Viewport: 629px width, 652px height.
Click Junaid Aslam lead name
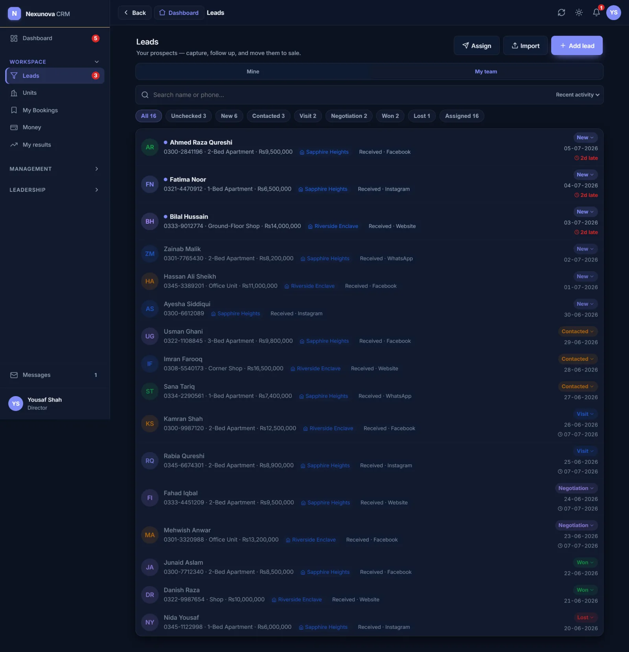point(184,562)
